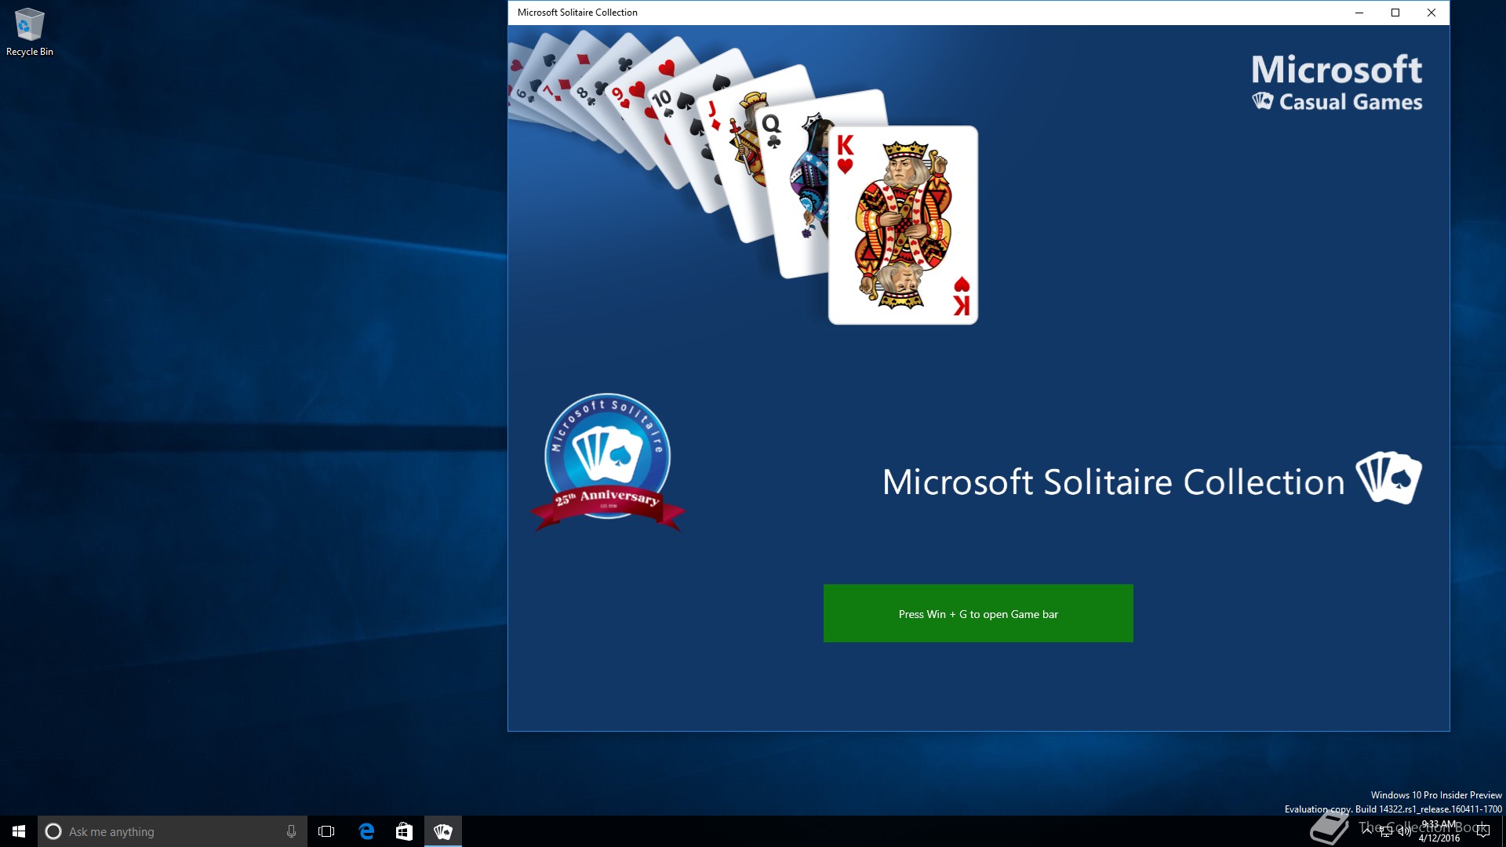Click the 25th Anniversary Solitaire badge

coord(607,463)
